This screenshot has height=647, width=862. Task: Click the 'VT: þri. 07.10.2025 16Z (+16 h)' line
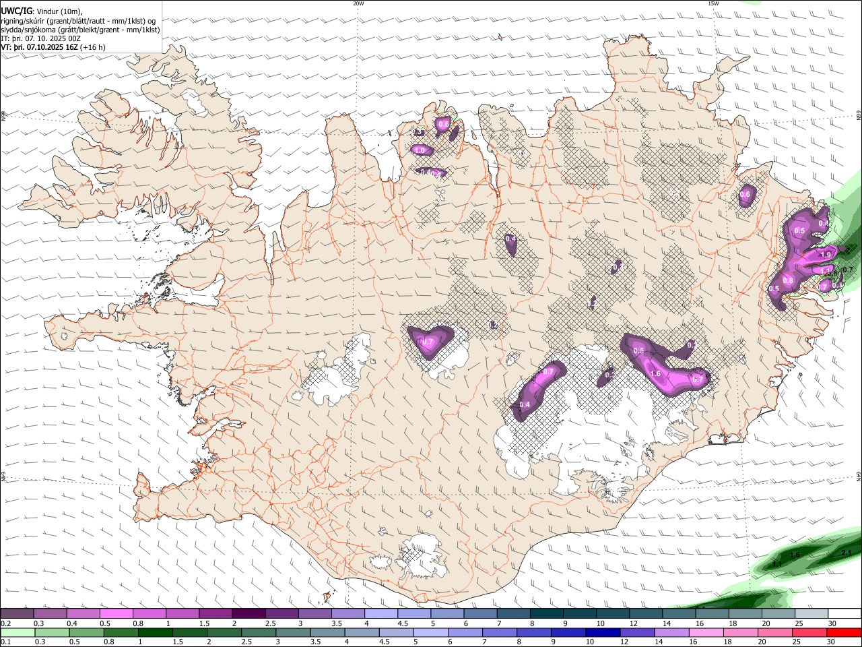53,47
